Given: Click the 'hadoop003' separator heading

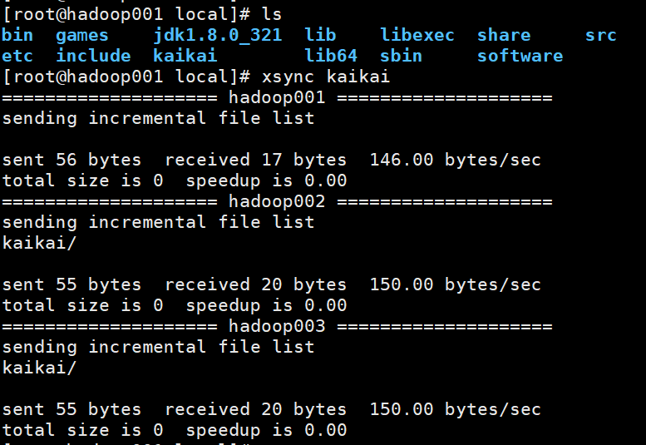Looking at the screenshot, I should coord(277,327).
